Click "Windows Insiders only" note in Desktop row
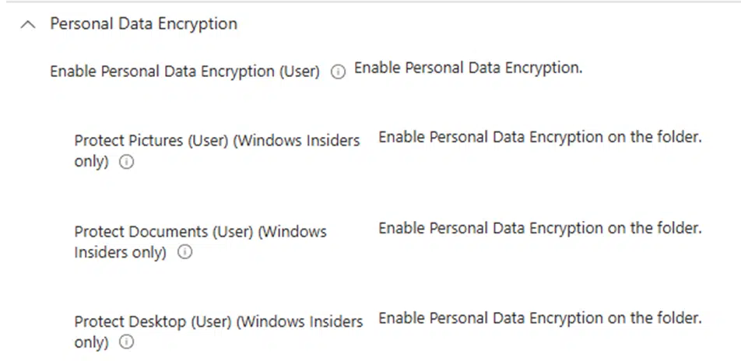Viewport: 741px width, 361px height. (301, 321)
